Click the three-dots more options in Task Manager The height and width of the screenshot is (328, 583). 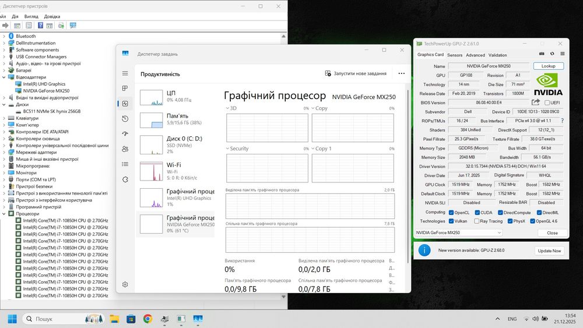click(402, 73)
